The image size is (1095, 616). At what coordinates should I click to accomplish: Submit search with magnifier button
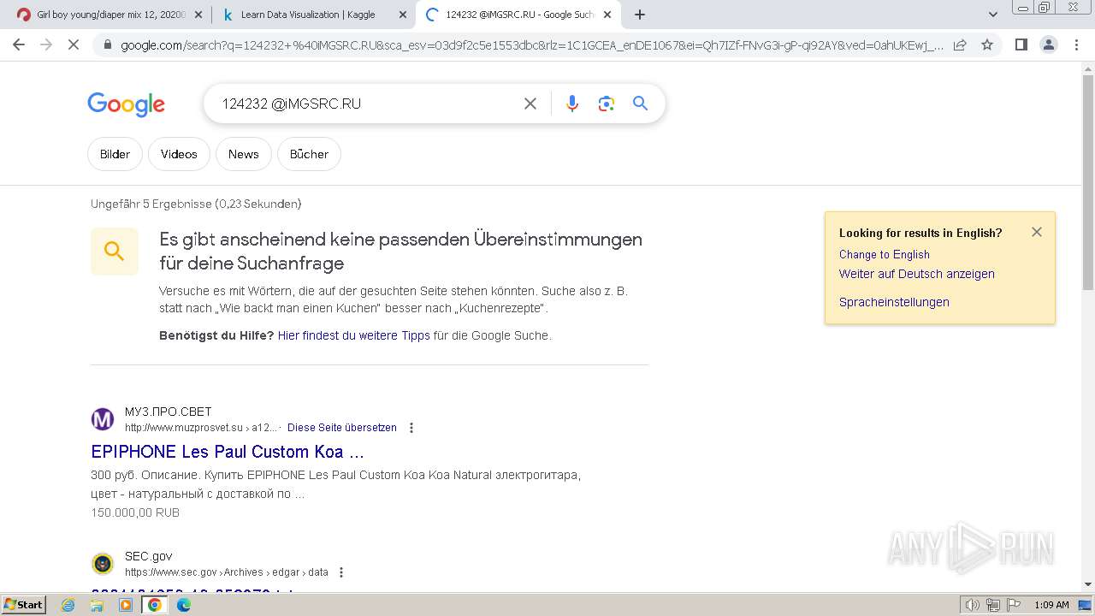pyautogui.click(x=640, y=104)
